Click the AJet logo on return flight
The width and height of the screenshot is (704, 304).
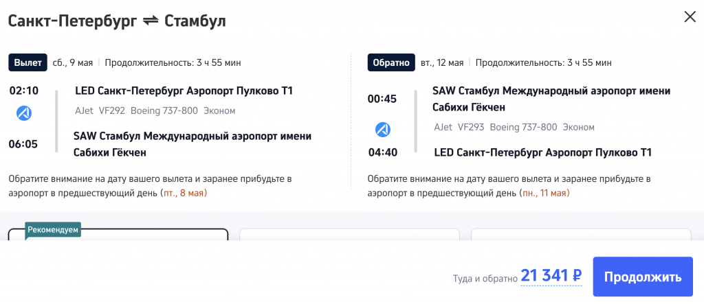(383, 128)
